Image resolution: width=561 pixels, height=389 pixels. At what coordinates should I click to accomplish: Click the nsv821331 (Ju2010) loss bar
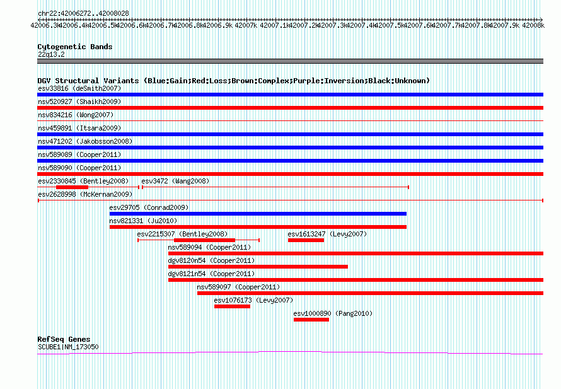pos(258,227)
